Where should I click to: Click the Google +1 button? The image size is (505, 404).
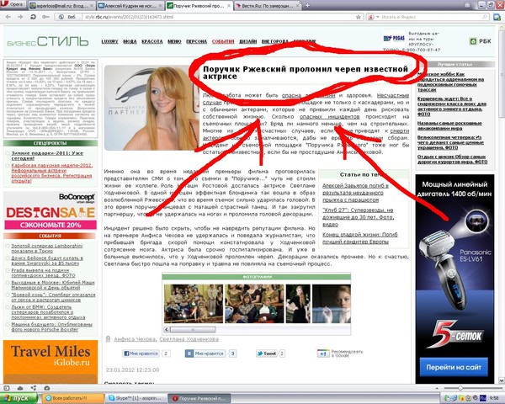coord(323,353)
